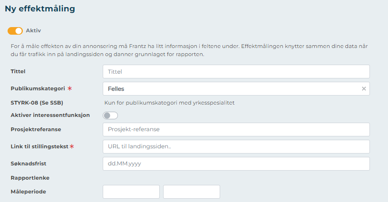Click the 'Kun for publikumskategori med yrkesspesialitet' text
The image size is (388, 202).
[169, 103]
